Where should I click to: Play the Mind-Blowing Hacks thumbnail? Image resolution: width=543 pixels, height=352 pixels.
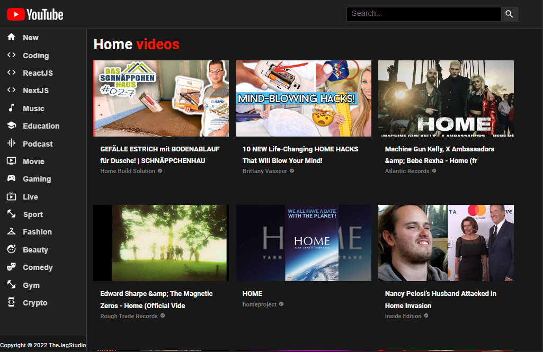click(304, 98)
